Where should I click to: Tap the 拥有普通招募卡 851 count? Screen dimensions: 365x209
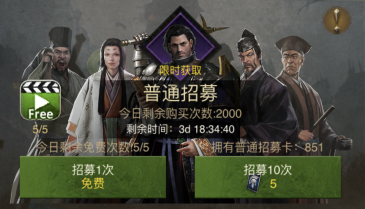[x=267, y=147]
